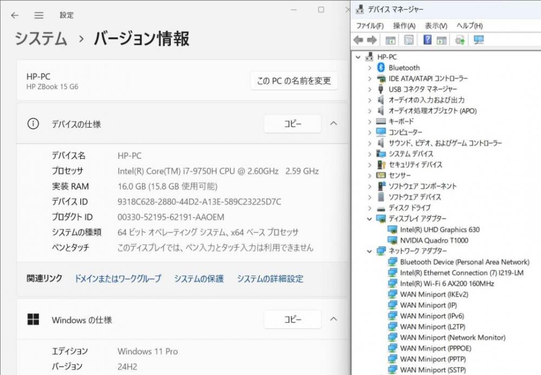This screenshot has height=375, width=541.
Task: Select Intel(R) Wi-Fi 6 AX200 160MHz adapter
Action: click(x=447, y=283)
